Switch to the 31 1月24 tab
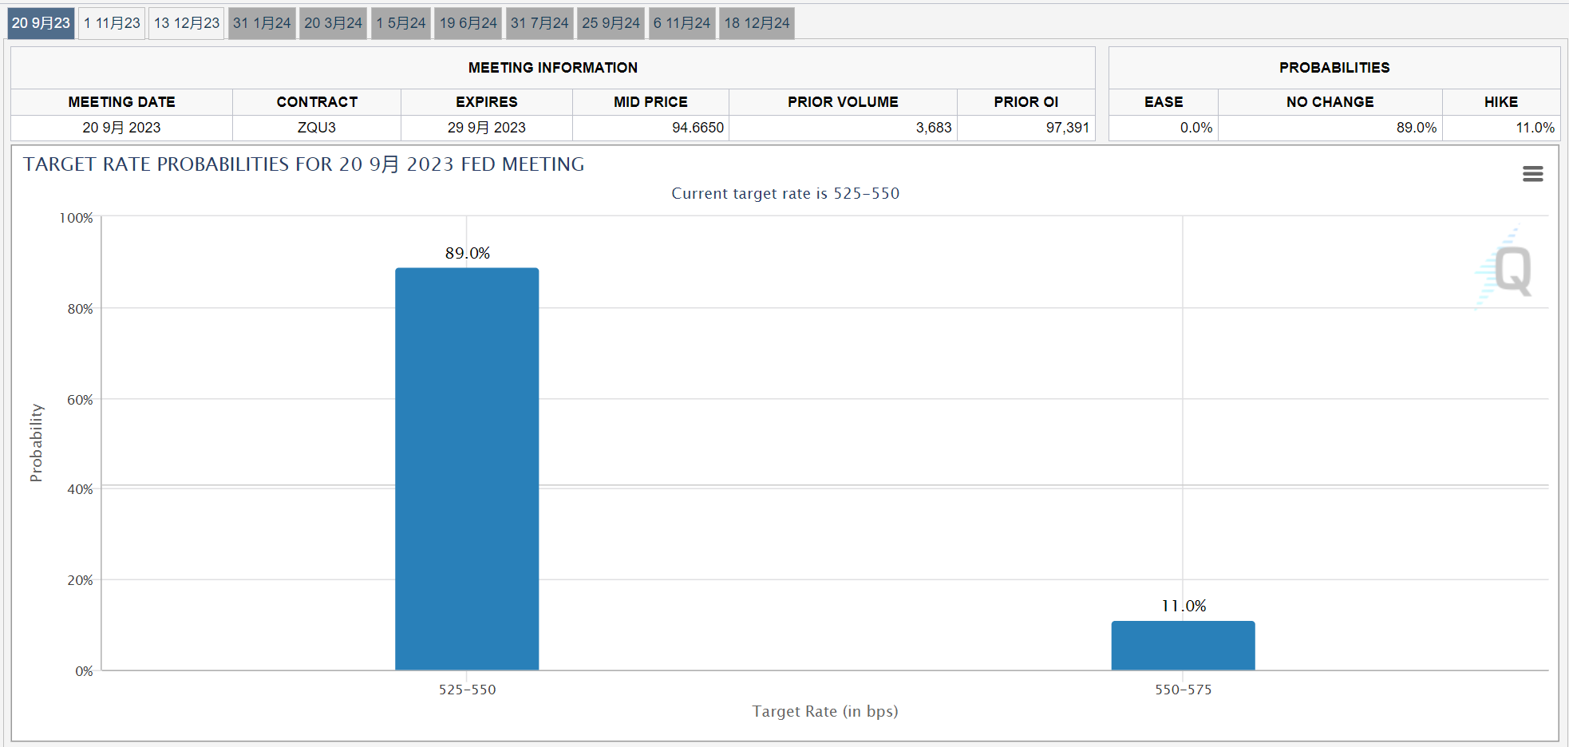Screen dimensions: 1569x747 click(262, 23)
